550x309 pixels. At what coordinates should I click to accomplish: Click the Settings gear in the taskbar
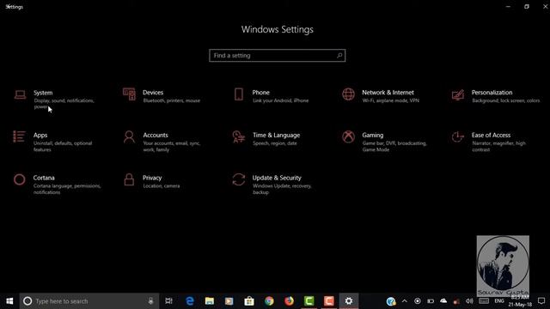(349, 301)
